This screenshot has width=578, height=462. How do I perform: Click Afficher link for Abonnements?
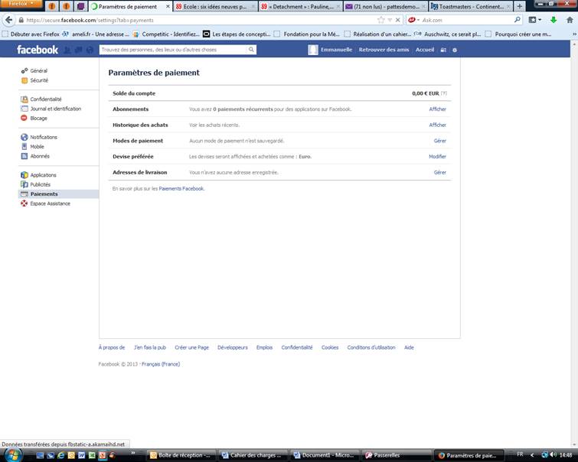[x=438, y=109]
